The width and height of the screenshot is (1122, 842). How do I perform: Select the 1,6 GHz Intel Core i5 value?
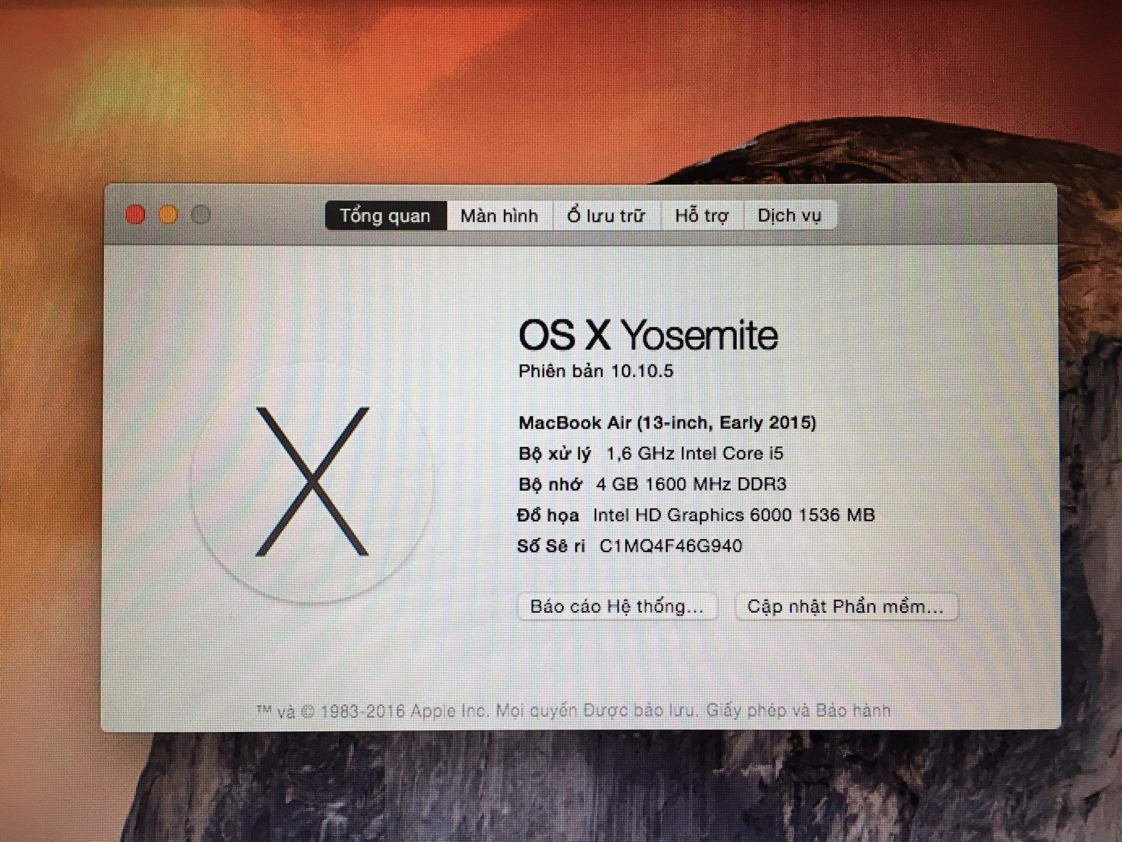695,453
